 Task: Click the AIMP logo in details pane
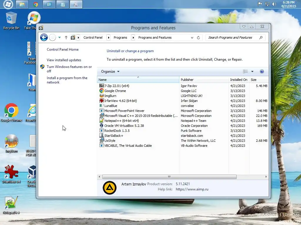[x=110, y=188]
